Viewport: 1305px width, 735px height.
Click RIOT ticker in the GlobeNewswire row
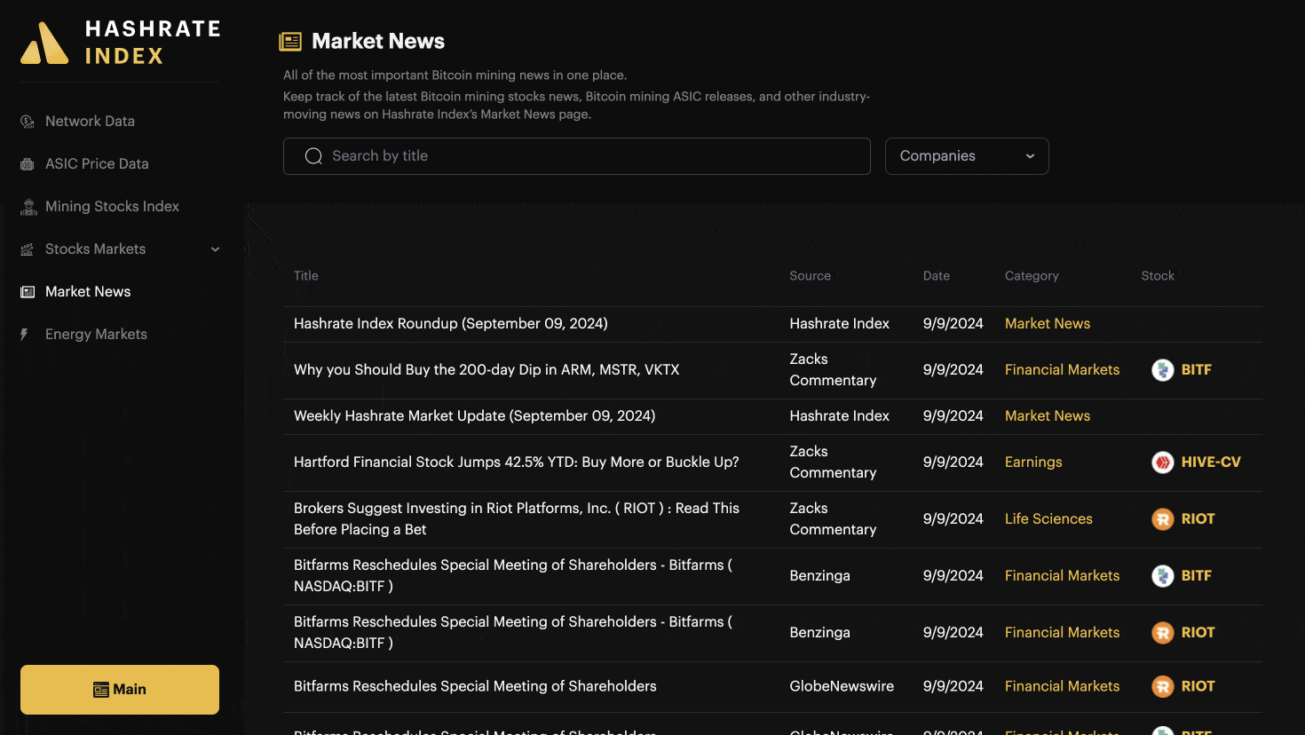(x=1198, y=686)
